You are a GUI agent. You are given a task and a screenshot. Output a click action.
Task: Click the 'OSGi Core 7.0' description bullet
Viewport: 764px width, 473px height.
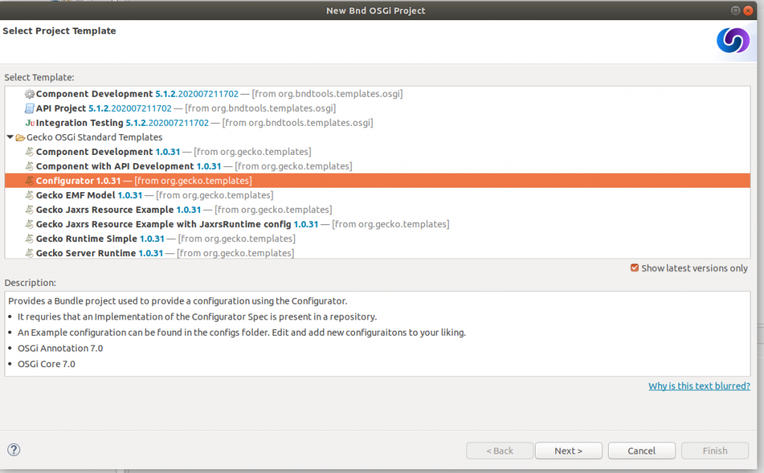46,364
